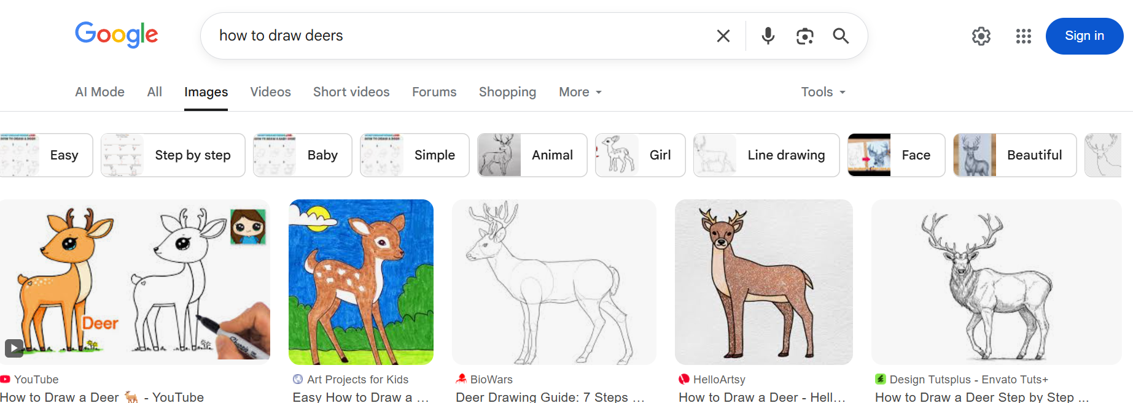Open the YouTube deer drawing thumbnail
Image resolution: width=1133 pixels, height=403 pixels.
(x=135, y=280)
